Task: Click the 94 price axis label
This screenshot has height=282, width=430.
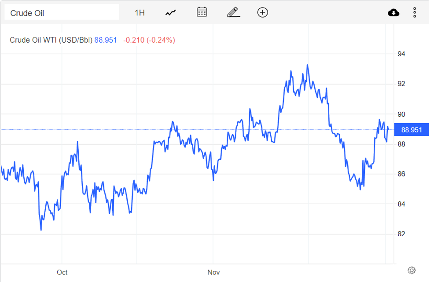Action: tap(401, 54)
